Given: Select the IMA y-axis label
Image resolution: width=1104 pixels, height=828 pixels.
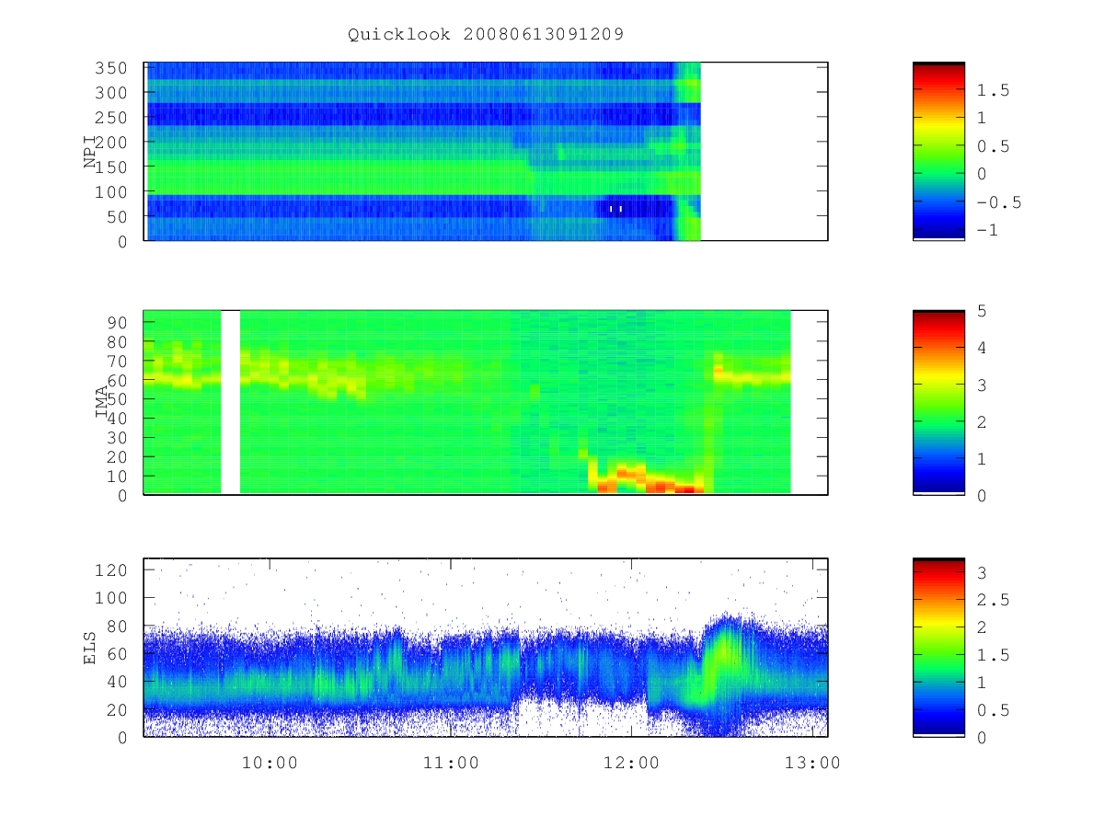Looking at the screenshot, I should tap(102, 403).
